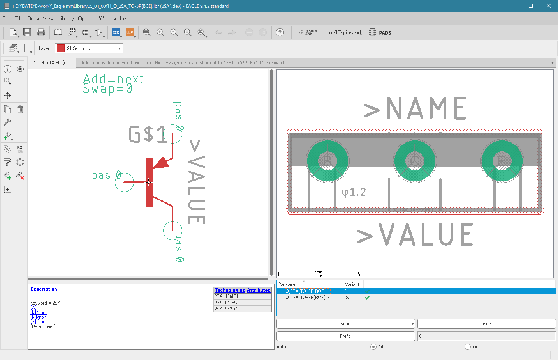The width and height of the screenshot is (558, 360).
Task: Click the Print icon
Action: coord(41,32)
